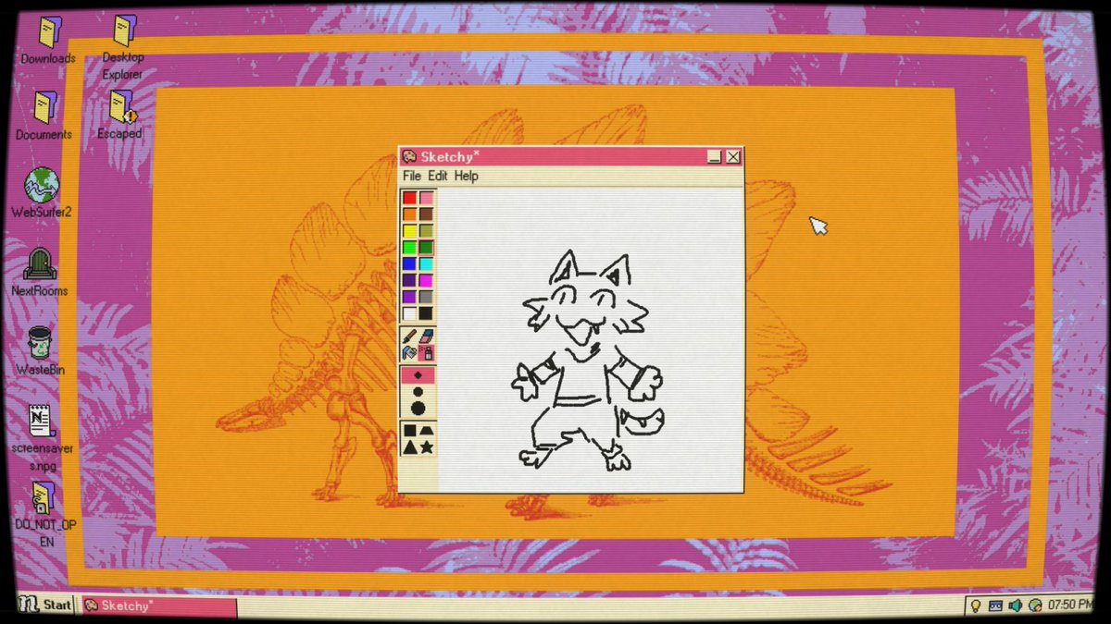Click the Sketchy palette icon in title bar
Viewport: 1111px width, 624px height.
pos(409,156)
